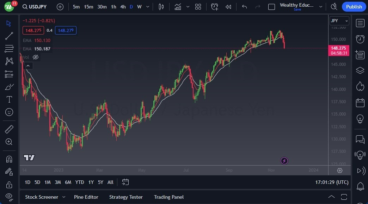The height and width of the screenshot is (204, 368).
Task: Hide the Vol indicator with its eye icon
Action: click(x=35, y=57)
